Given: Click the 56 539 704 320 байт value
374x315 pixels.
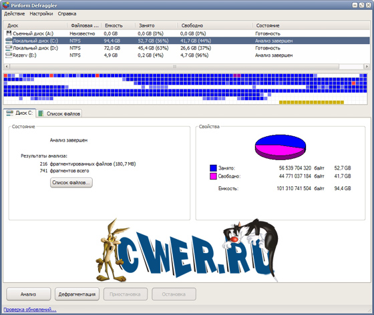Looking at the screenshot, I should [302, 168].
